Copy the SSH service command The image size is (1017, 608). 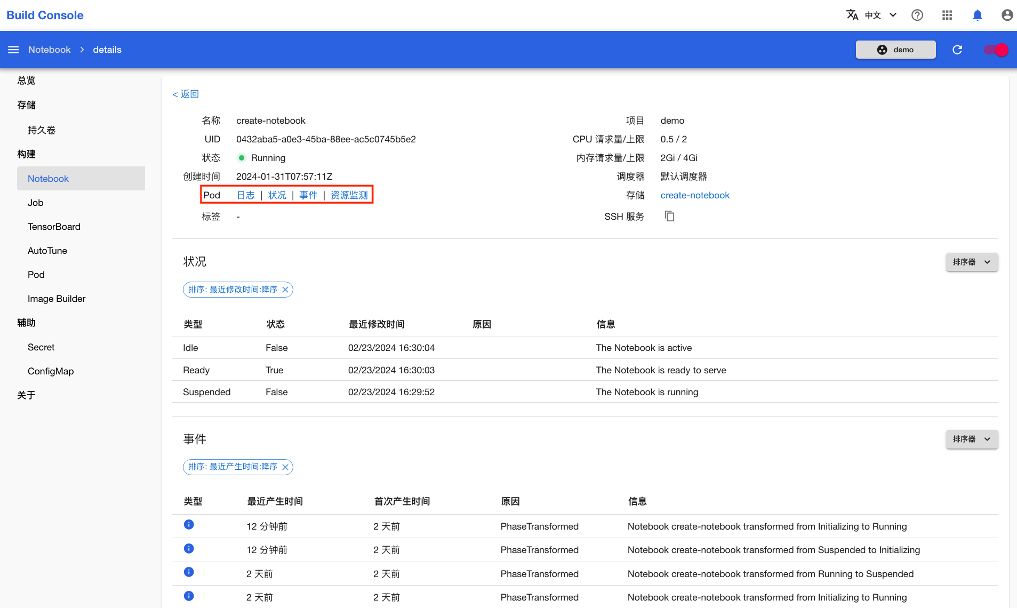669,216
